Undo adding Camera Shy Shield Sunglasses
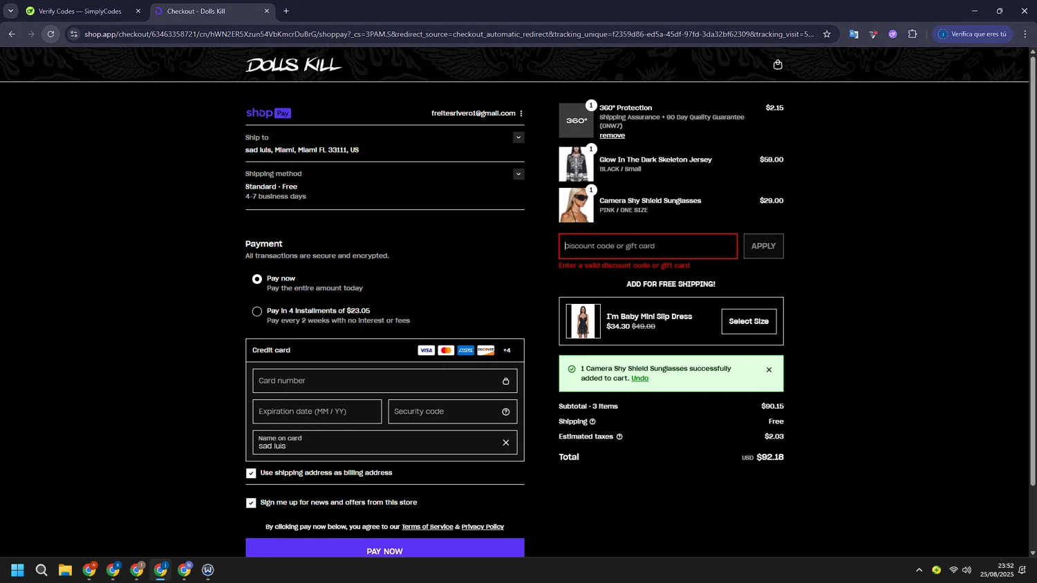The height and width of the screenshot is (583, 1037). pyautogui.click(x=639, y=379)
